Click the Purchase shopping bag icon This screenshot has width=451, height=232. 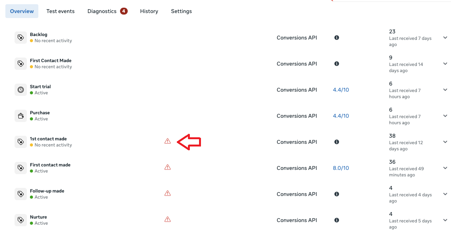(x=21, y=116)
